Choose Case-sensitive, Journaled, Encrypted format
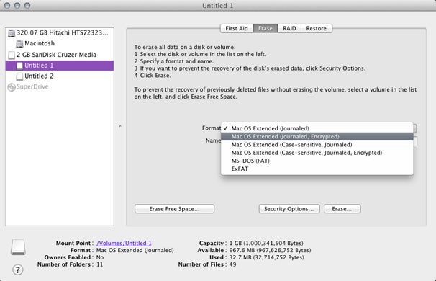Viewport: 436px width, 281px height. pos(317,153)
